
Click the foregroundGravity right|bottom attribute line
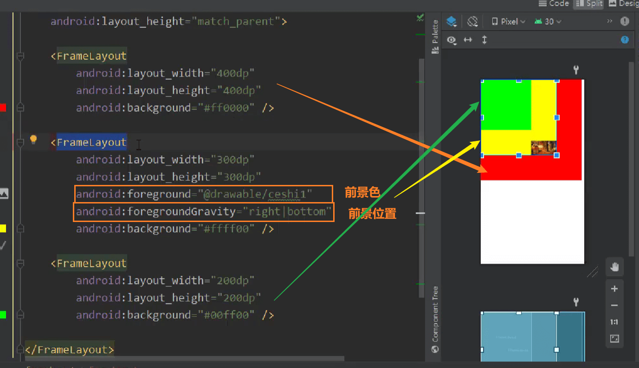204,212
